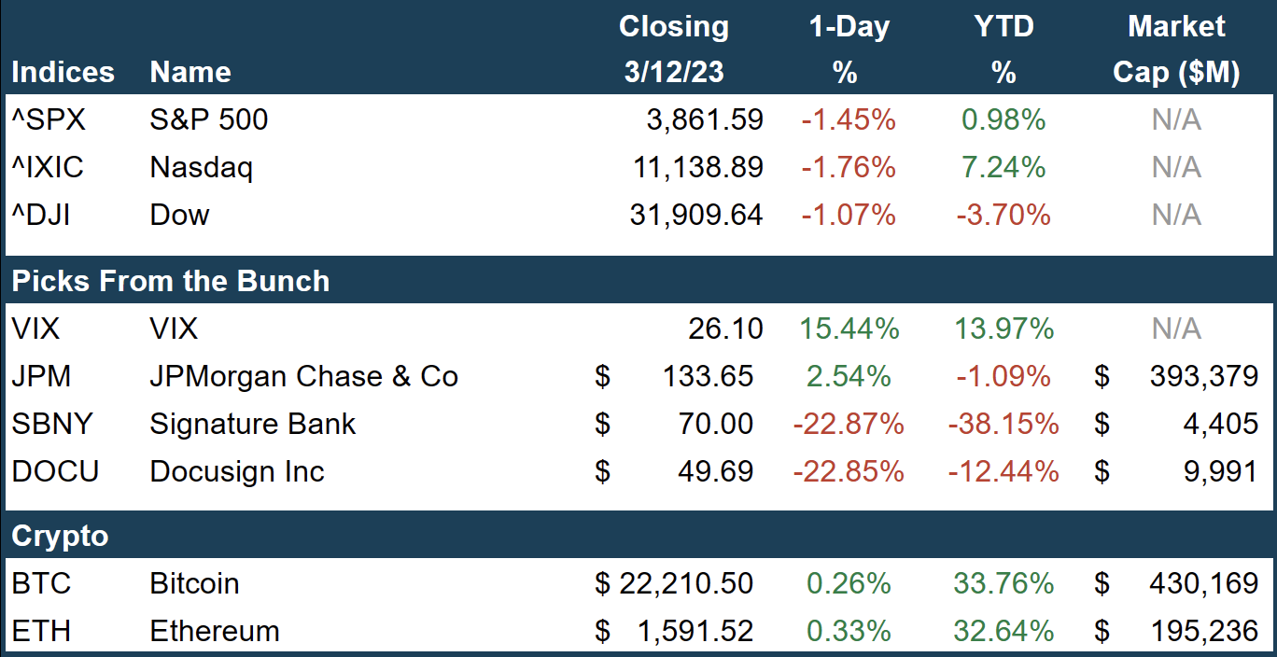Click the VIX 1-Day change 15.44%
Viewport: 1277px width, 657px height.
849,328
